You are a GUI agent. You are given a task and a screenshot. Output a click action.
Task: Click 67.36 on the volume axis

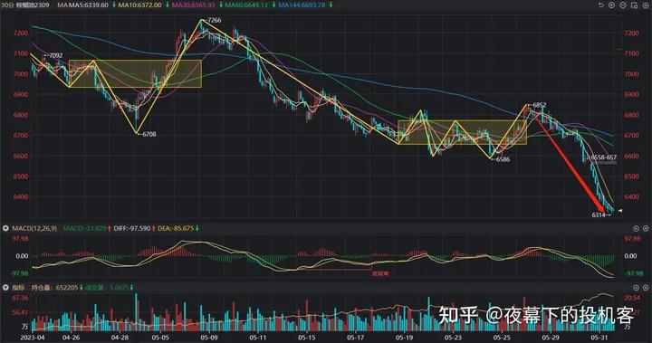[20, 298]
